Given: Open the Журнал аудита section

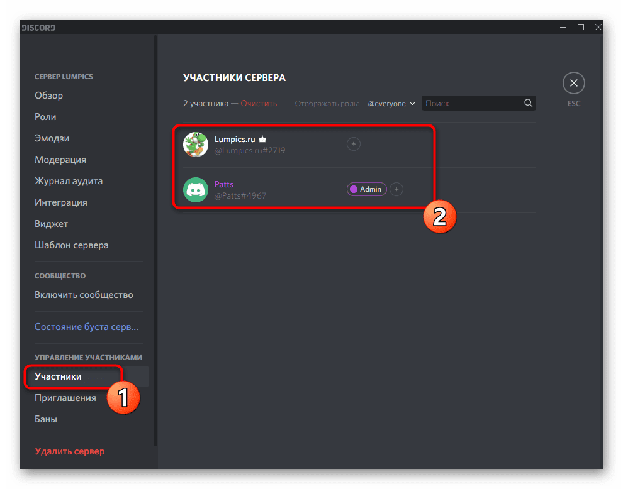Looking at the screenshot, I should [x=69, y=181].
